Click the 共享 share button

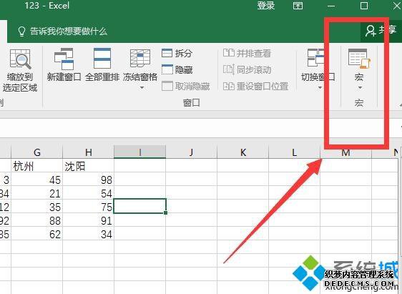pos(381,31)
